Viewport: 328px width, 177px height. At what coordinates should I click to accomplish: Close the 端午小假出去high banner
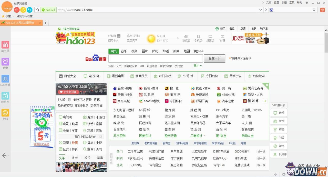(x=101, y=137)
